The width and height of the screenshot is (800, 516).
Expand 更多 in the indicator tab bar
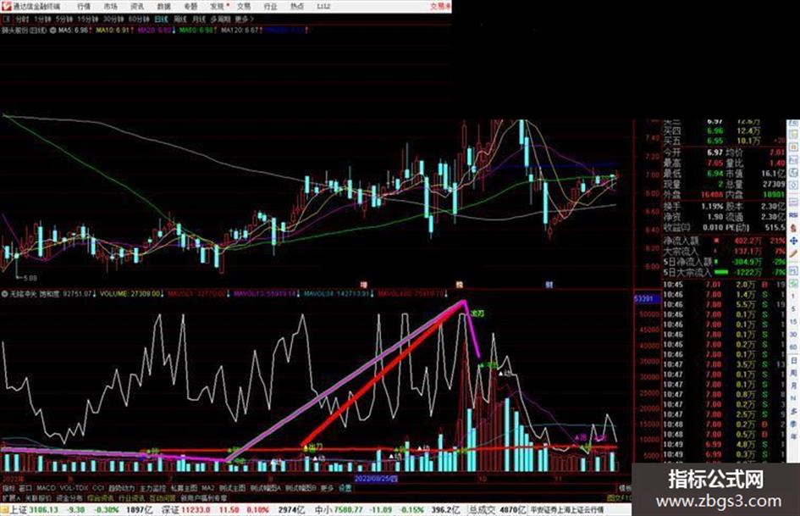(327, 488)
